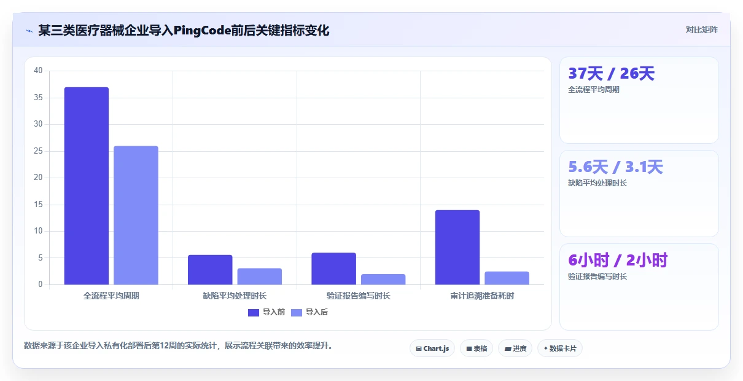Click the y-axis value 15
This screenshot has width=743, height=381.
38,205
